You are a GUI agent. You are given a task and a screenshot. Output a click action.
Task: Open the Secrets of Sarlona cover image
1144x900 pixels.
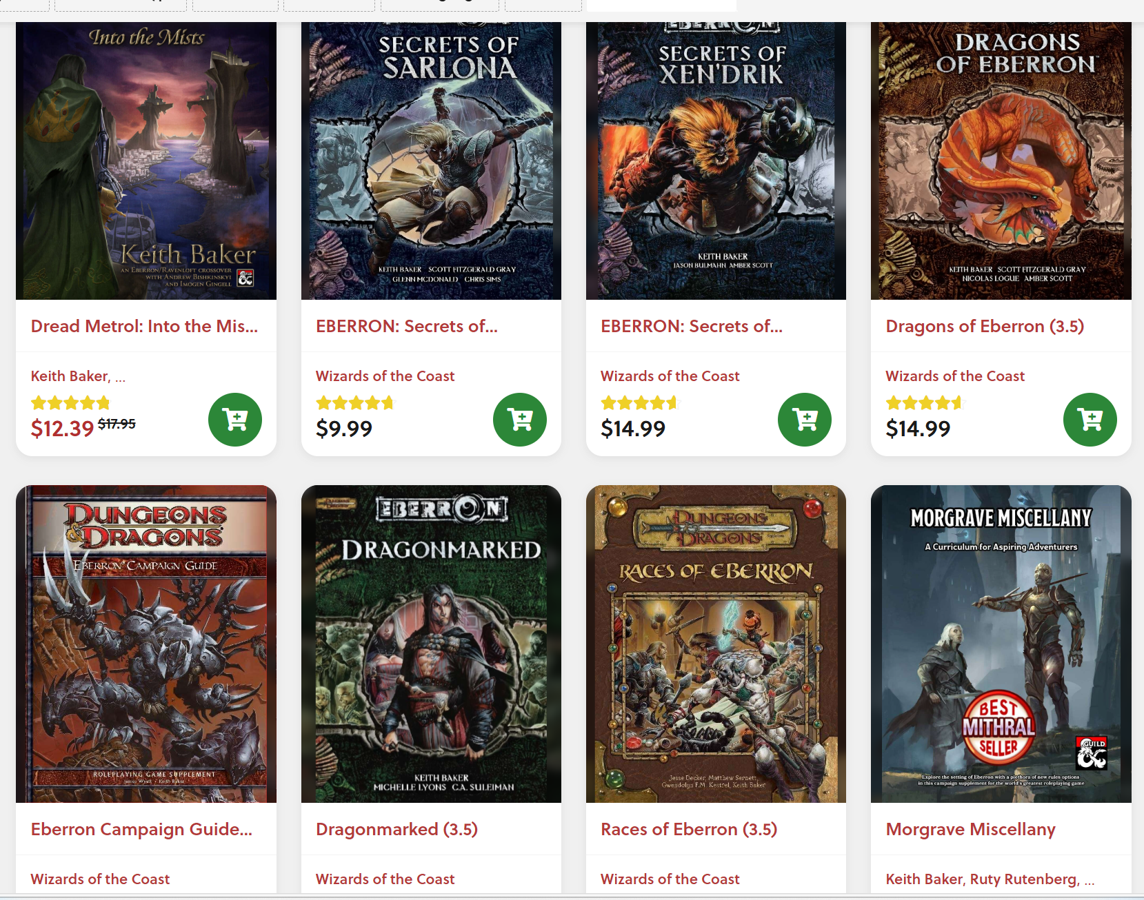pyautogui.click(x=431, y=161)
